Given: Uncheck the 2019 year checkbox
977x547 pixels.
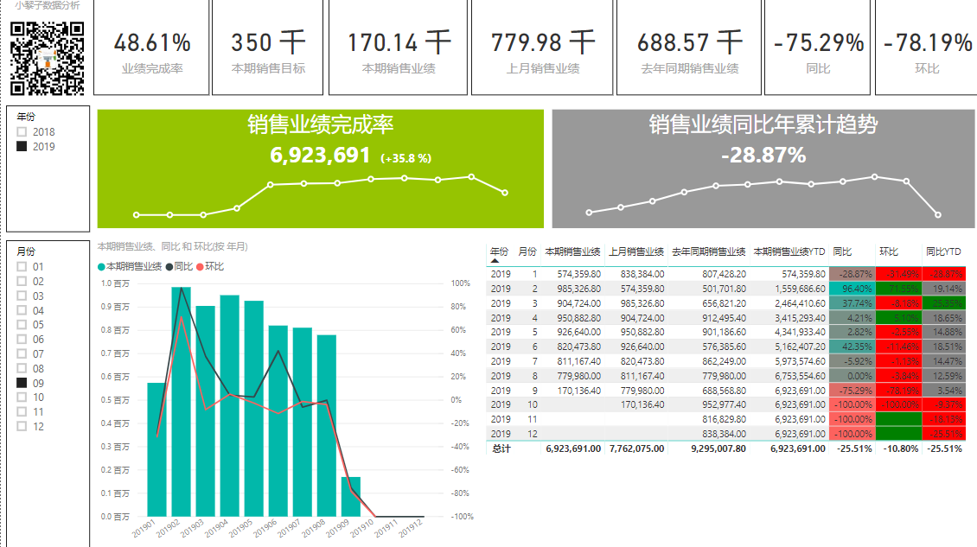Looking at the screenshot, I should (22, 146).
